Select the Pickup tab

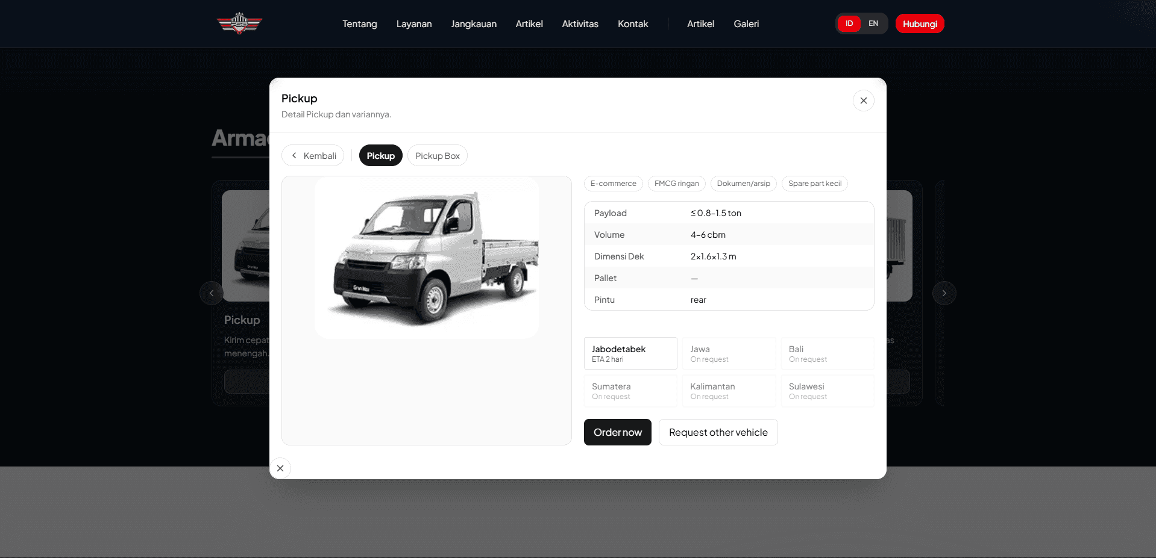380,155
